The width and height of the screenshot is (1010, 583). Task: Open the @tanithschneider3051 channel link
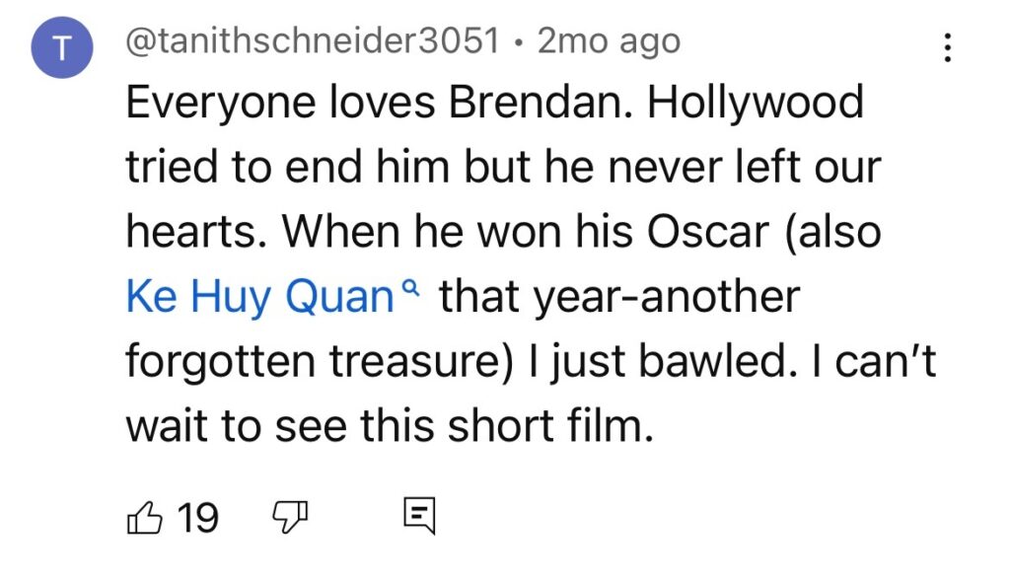pyautogui.click(x=314, y=41)
